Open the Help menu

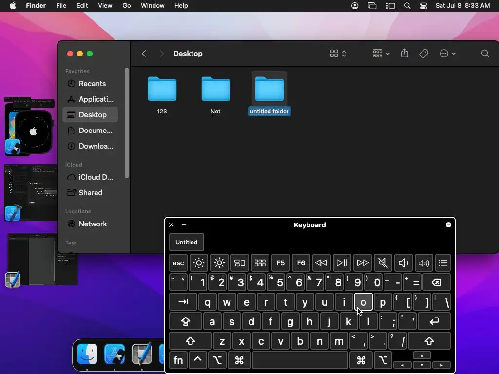point(181,6)
